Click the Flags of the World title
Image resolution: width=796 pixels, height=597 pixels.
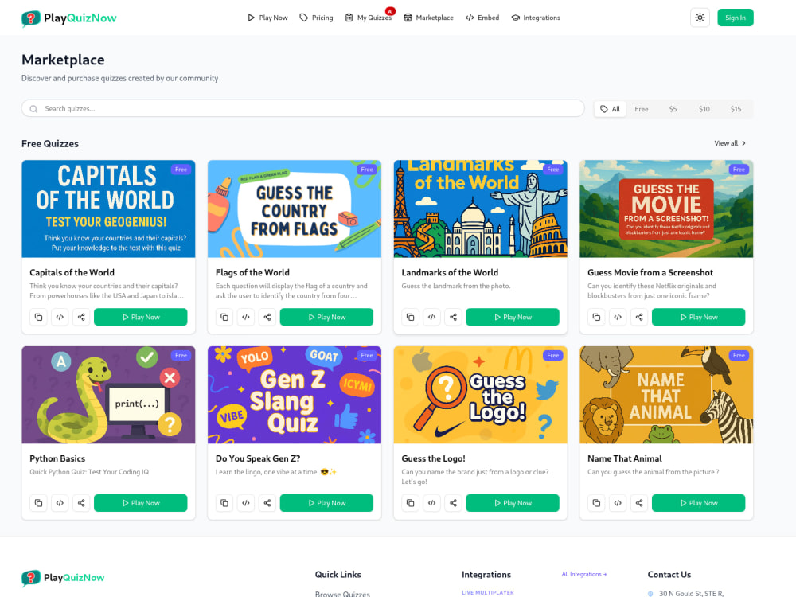(x=252, y=272)
